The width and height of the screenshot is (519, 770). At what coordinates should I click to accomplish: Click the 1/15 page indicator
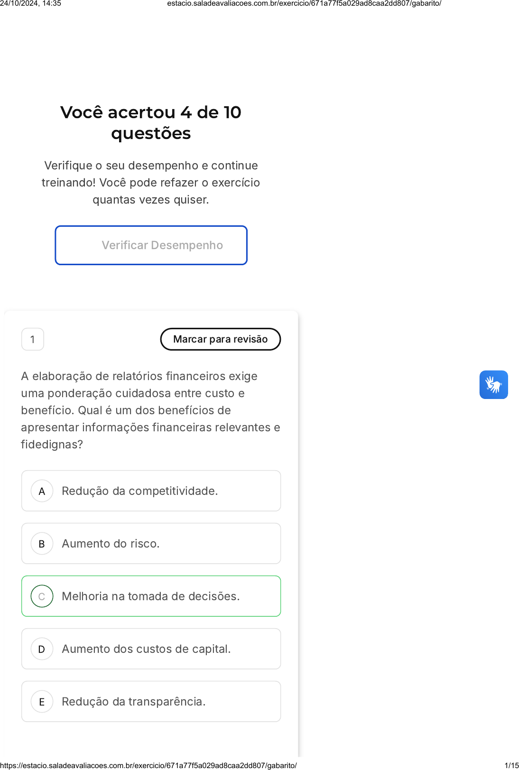(x=511, y=765)
